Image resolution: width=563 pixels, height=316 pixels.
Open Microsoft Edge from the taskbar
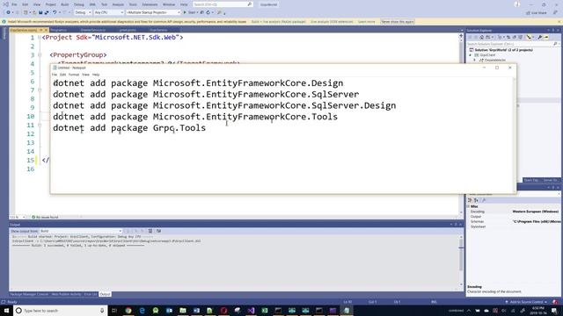point(142,310)
